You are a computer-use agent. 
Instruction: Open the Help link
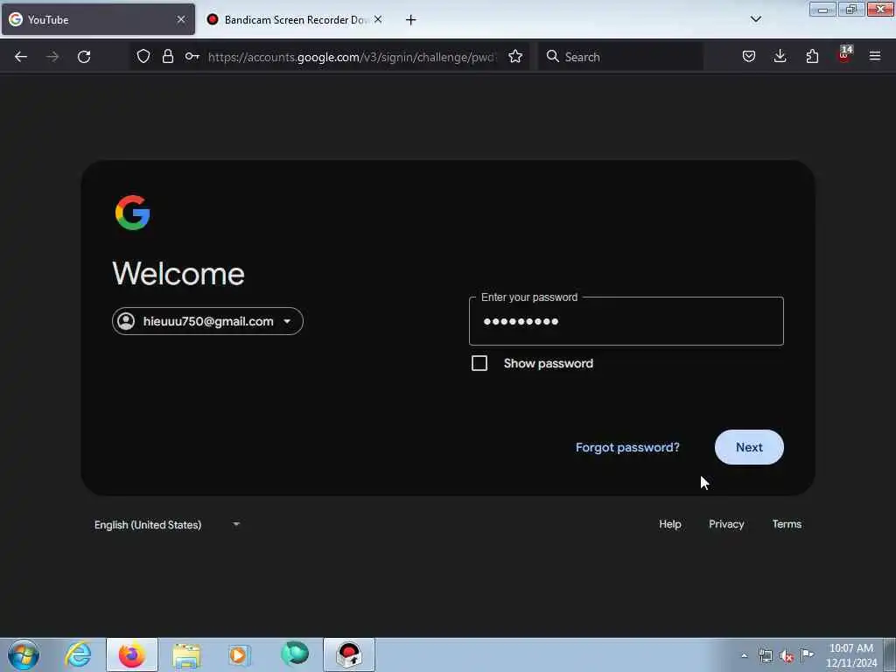(x=669, y=524)
